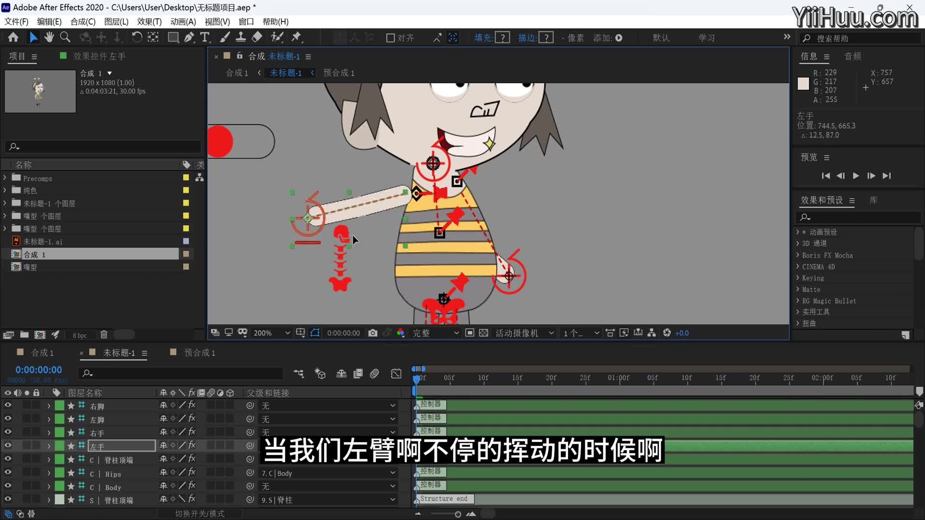Image resolution: width=925 pixels, height=520 pixels.
Task: Click the new composition icon in Project panel
Action: click(x=40, y=335)
